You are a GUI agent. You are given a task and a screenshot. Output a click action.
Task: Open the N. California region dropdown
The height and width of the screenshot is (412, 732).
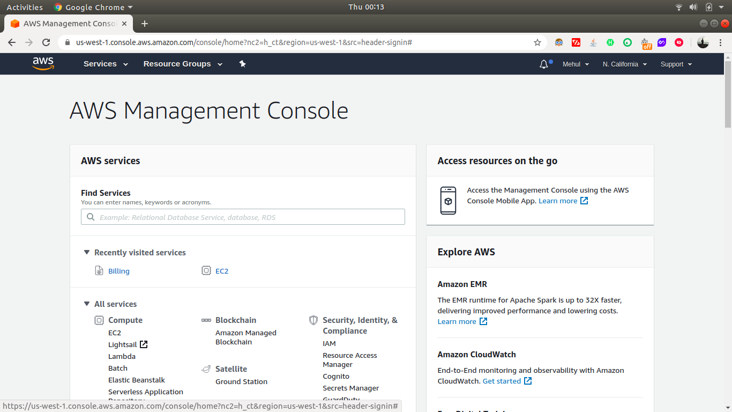tap(625, 64)
